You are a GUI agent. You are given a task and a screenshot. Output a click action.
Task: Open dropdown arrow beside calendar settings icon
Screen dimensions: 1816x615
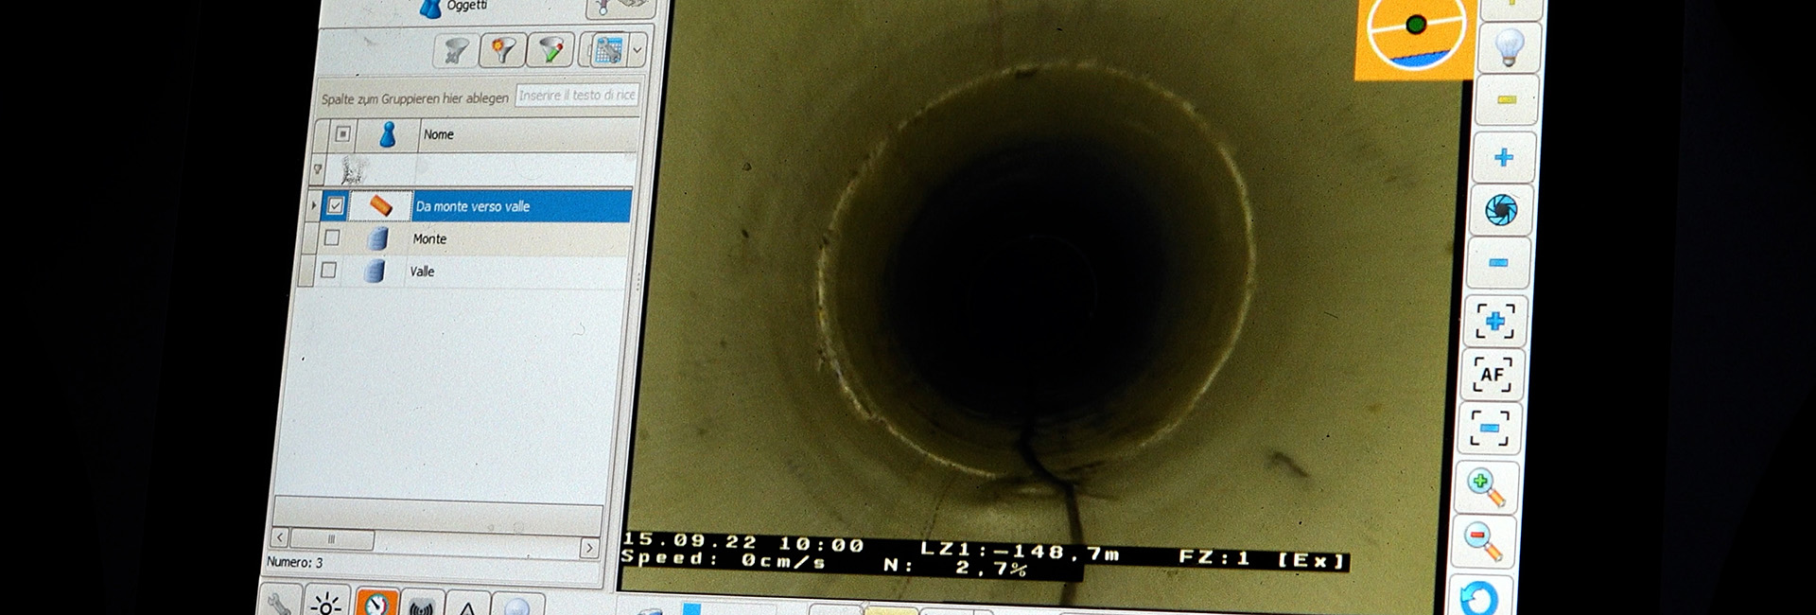(x=637, y=50)
